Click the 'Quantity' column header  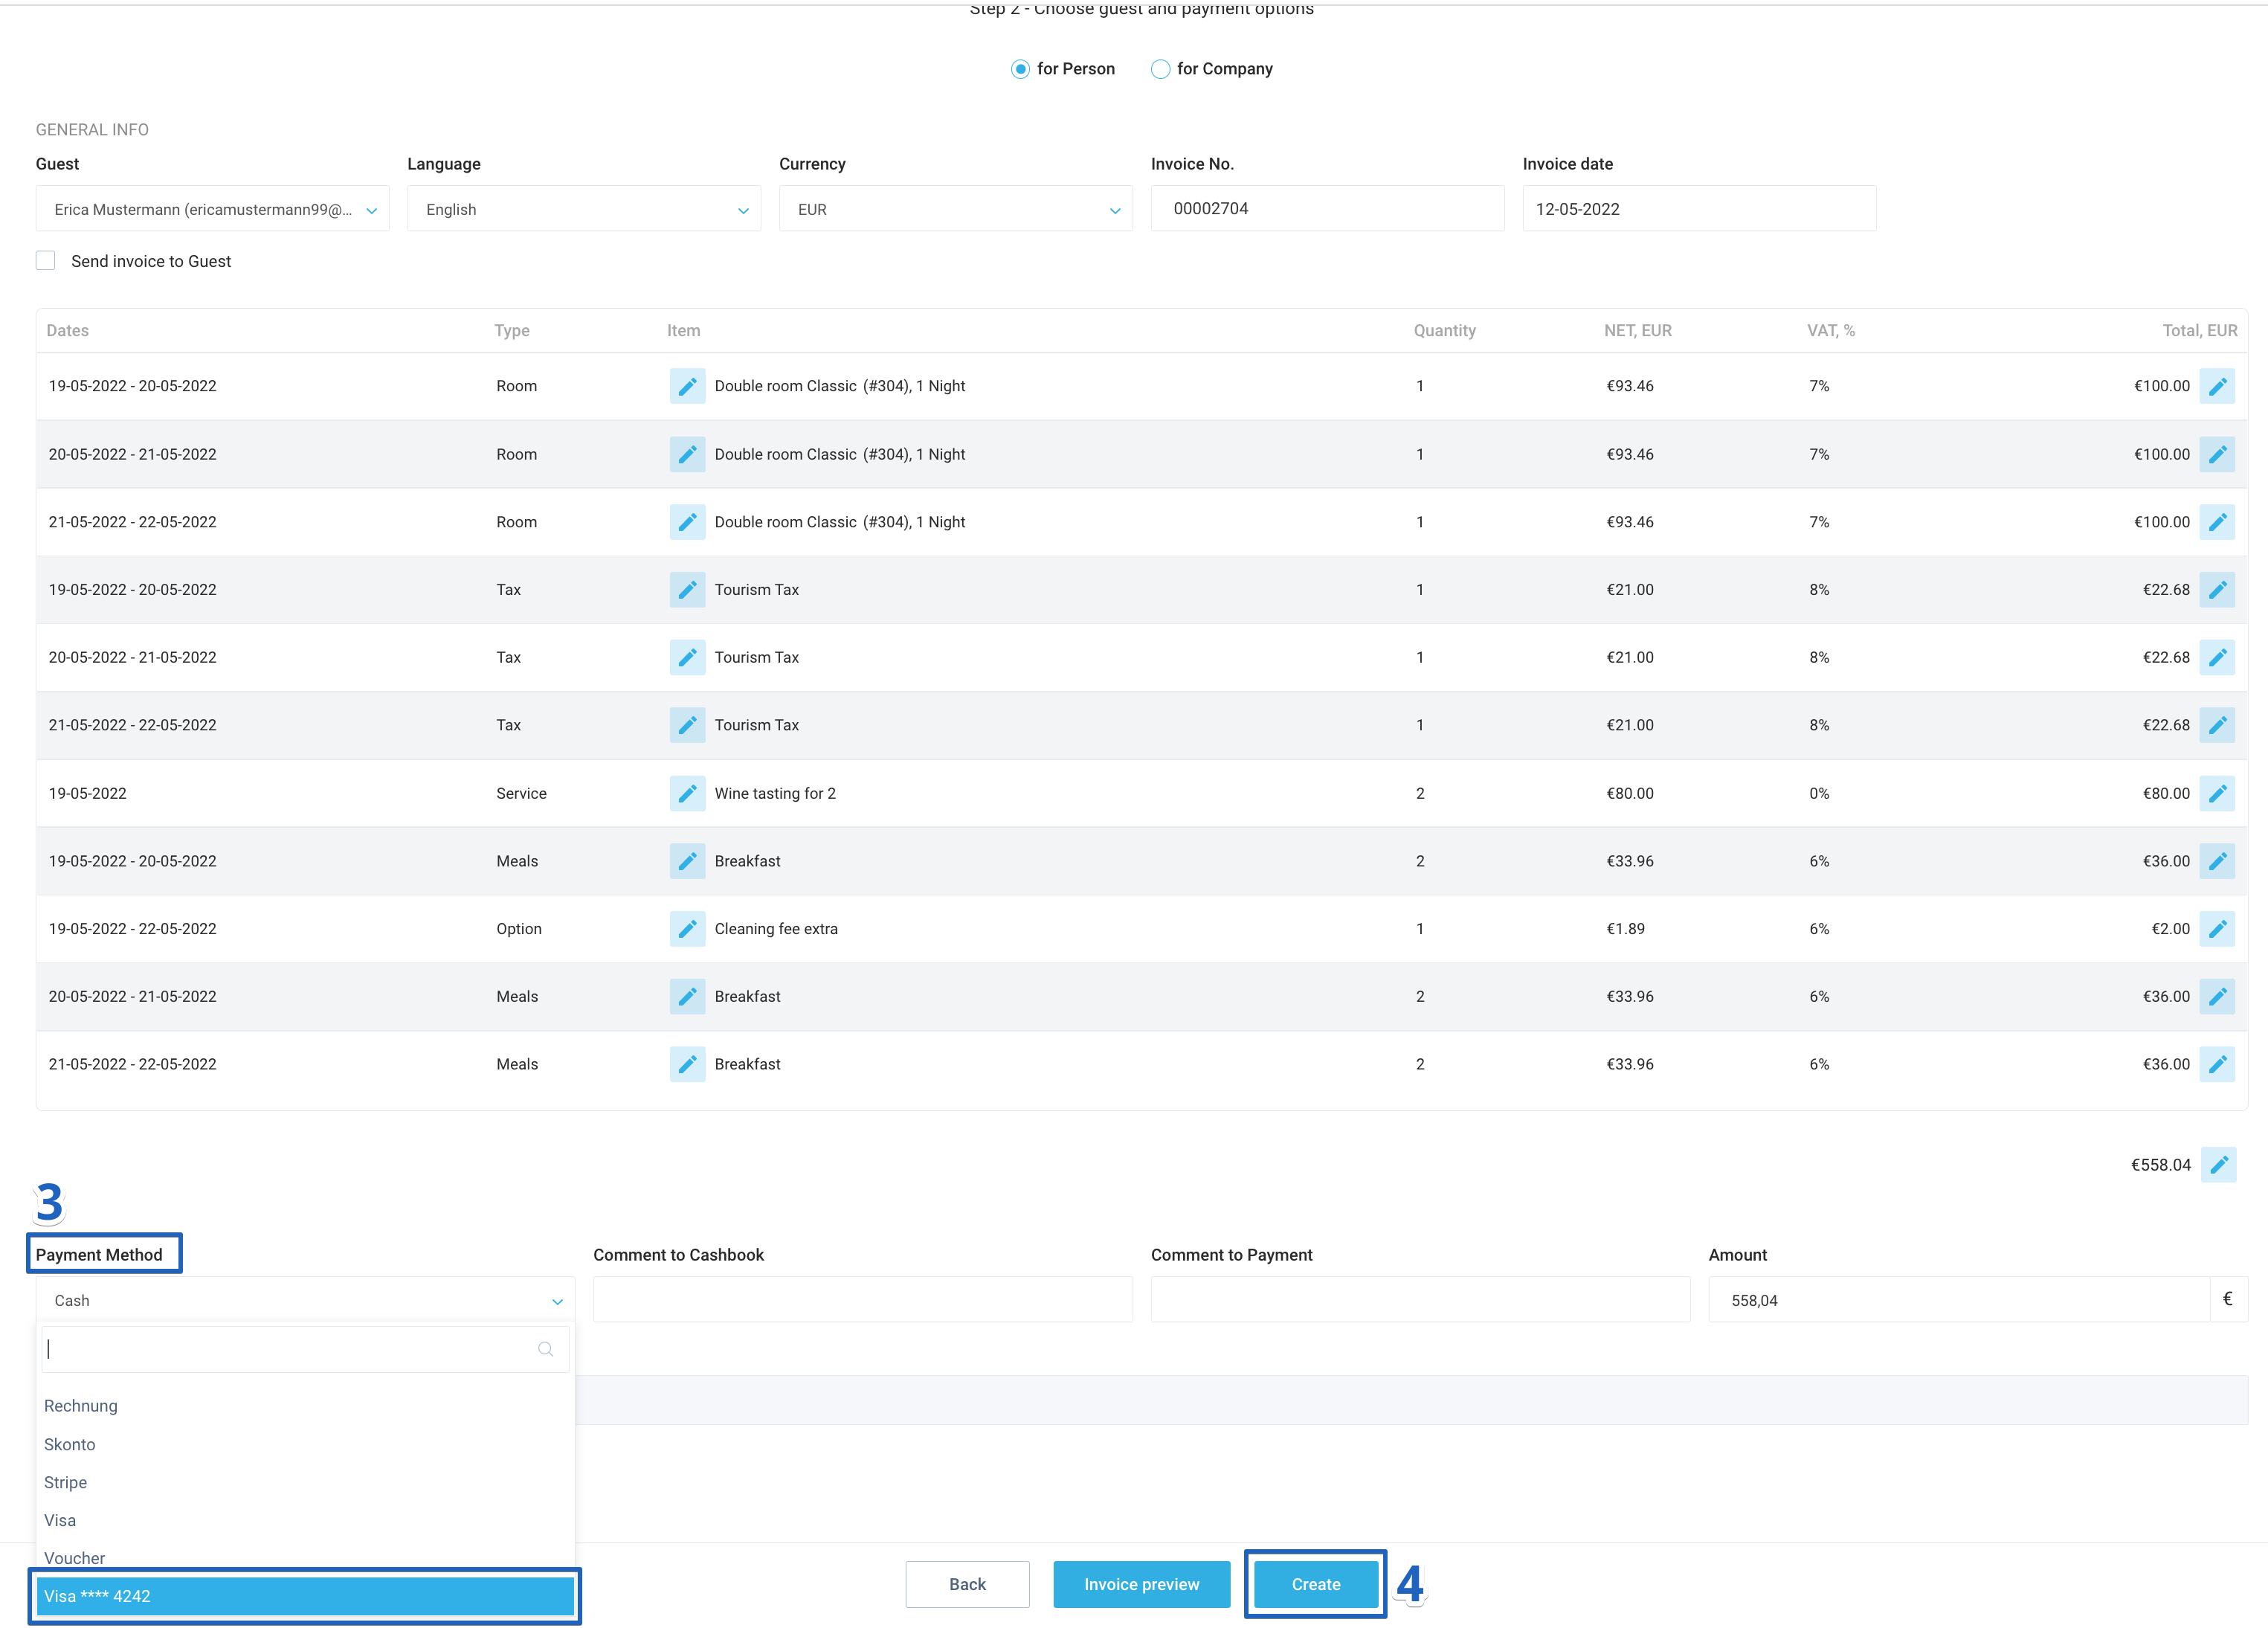1444,330
